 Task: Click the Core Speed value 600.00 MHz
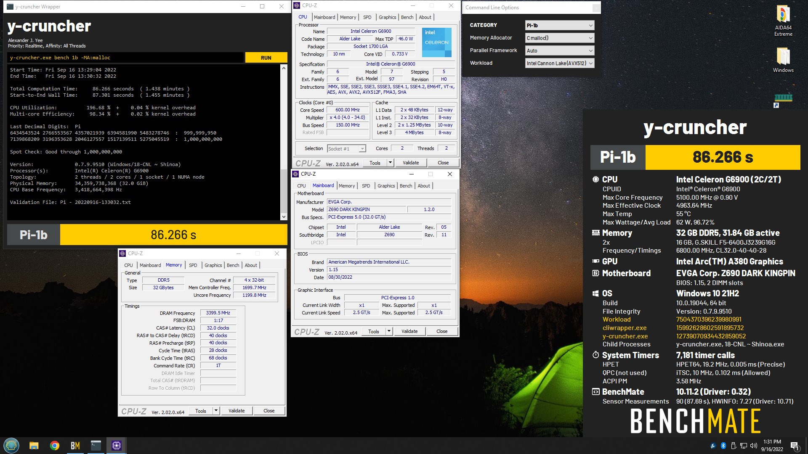[348, 110]
